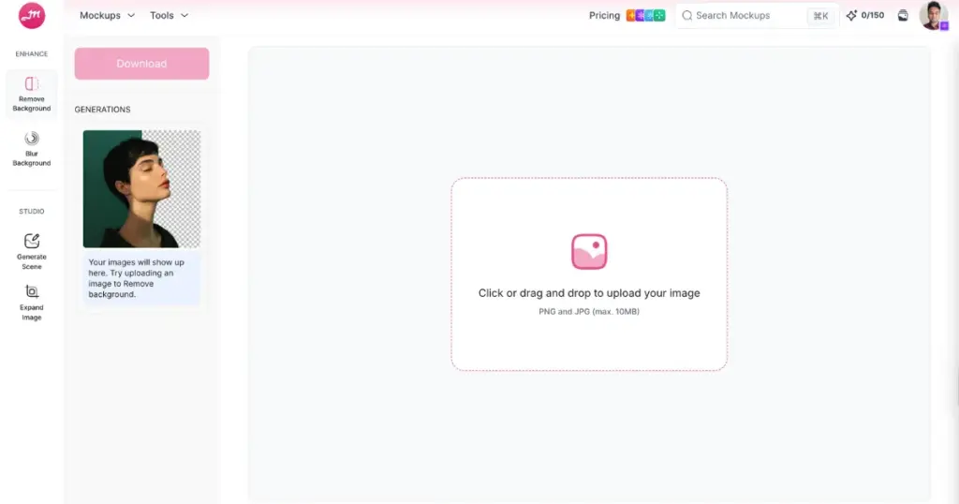Click the upload image icon in drop zone
This screenshot has width=959, height=504.
coord(589,251)
